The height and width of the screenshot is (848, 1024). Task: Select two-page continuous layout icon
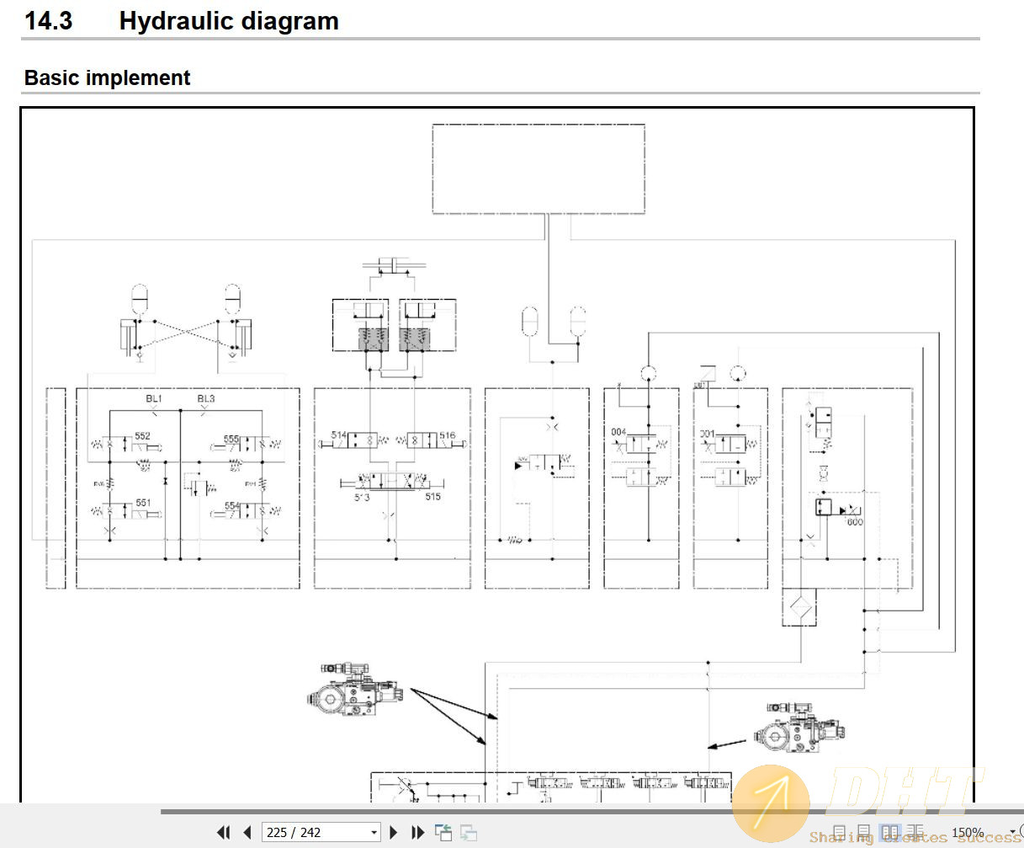coord(915,832)
